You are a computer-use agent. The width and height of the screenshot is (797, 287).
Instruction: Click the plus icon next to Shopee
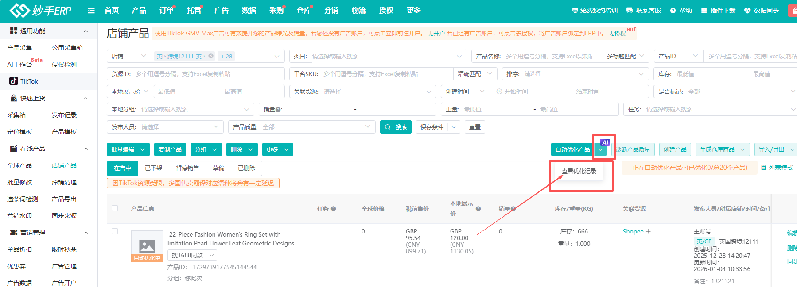[649, 232]
